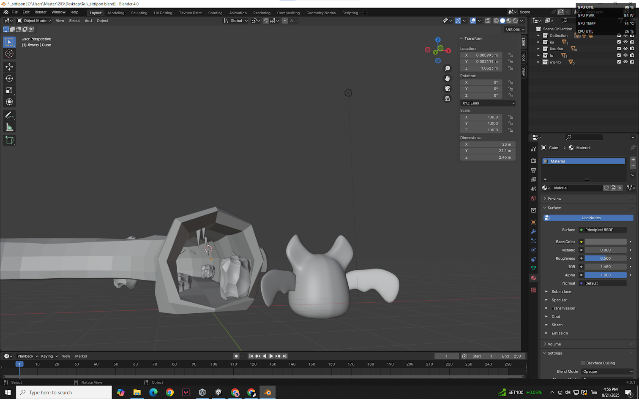Screen dimensions: 639x399
Task: Select the Measure tool
Action: (9, 127)
